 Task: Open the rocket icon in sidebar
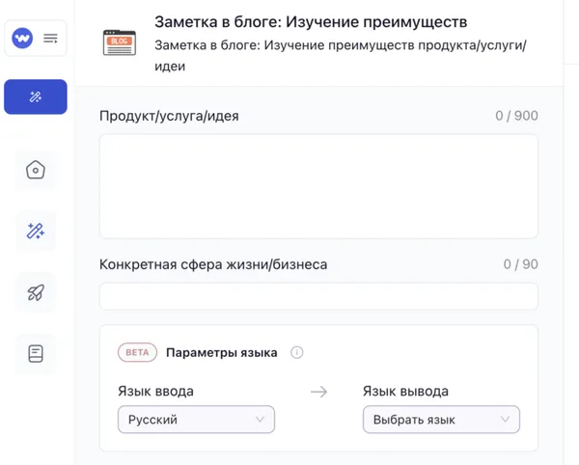point(36,293)
